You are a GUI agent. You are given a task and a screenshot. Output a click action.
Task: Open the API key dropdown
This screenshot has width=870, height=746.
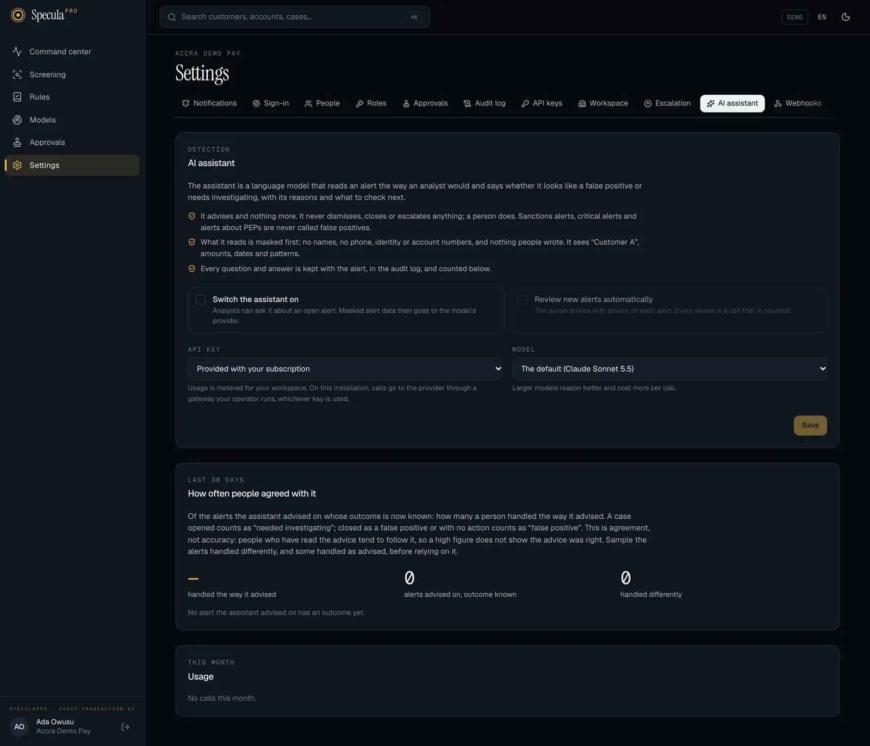(345, 369)
